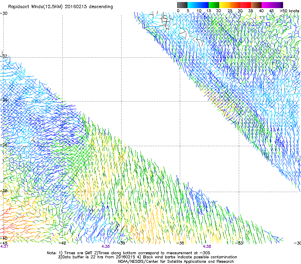Screen dimensions: 301x264
Task: Click the '-32' latitude axis label
Action: pyautogui.click(x=4, y=56)
